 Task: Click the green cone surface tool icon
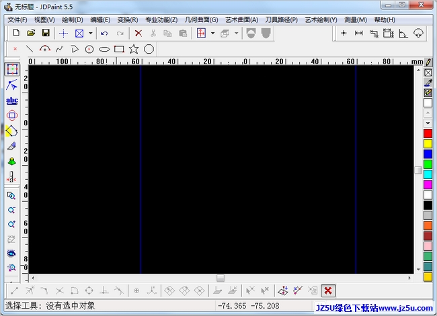pyautogui.click(x=11, y=161)
